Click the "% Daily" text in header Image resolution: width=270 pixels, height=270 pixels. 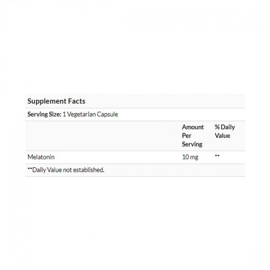[x=224, y=127]
